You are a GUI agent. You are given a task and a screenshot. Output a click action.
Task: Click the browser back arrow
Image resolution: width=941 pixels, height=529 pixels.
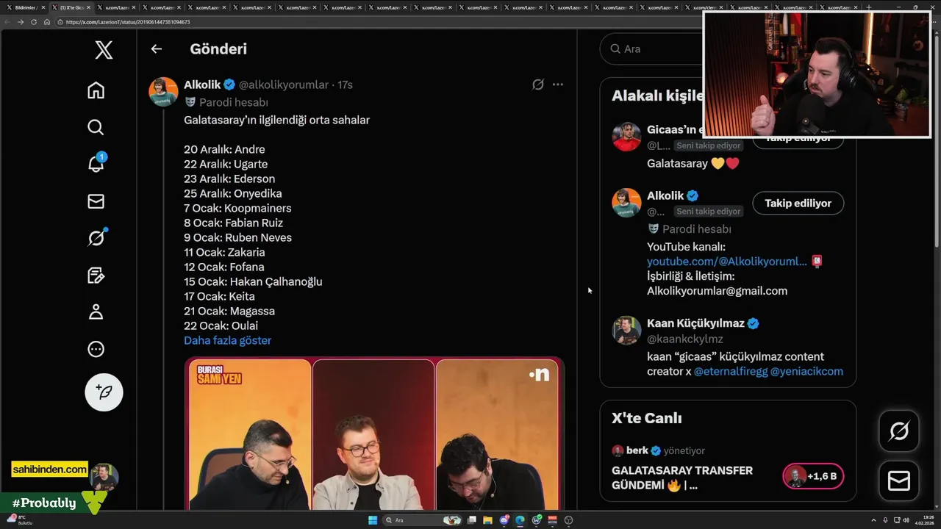click(x=7, y=22)
